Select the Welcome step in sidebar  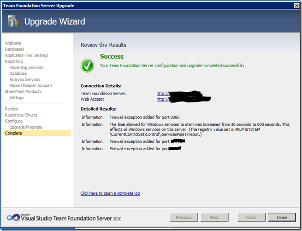click(x=13, y=43)
